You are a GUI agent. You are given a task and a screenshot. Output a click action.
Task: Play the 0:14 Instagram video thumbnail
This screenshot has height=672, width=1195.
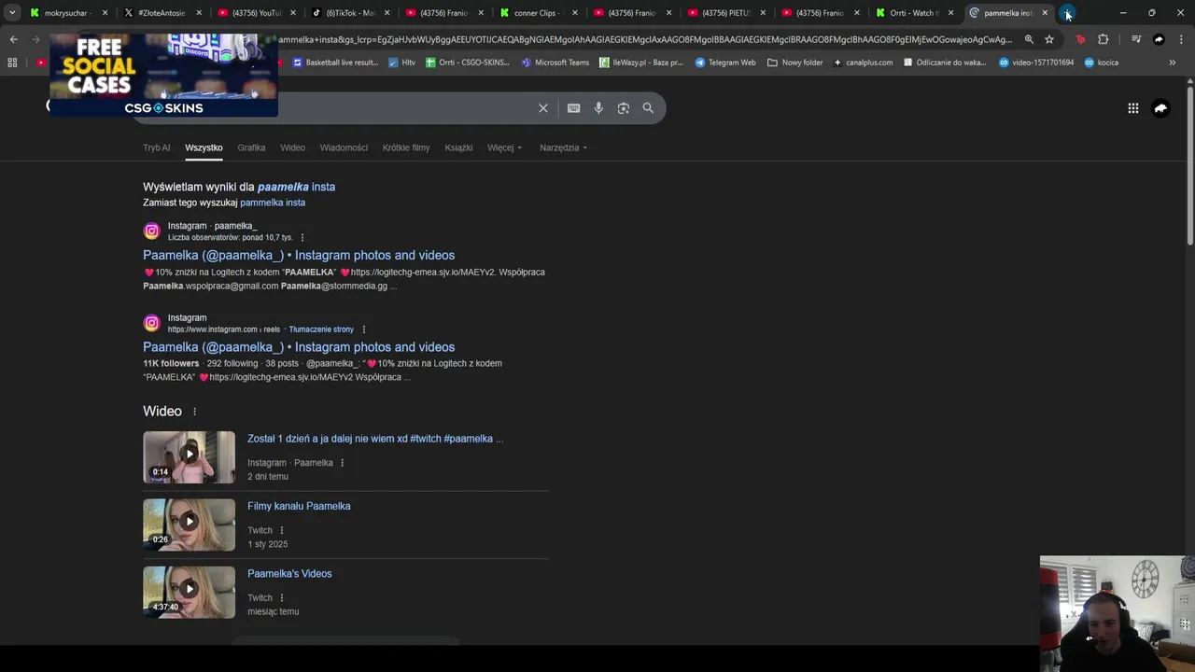pyautogui.click(x=189, y=456)
